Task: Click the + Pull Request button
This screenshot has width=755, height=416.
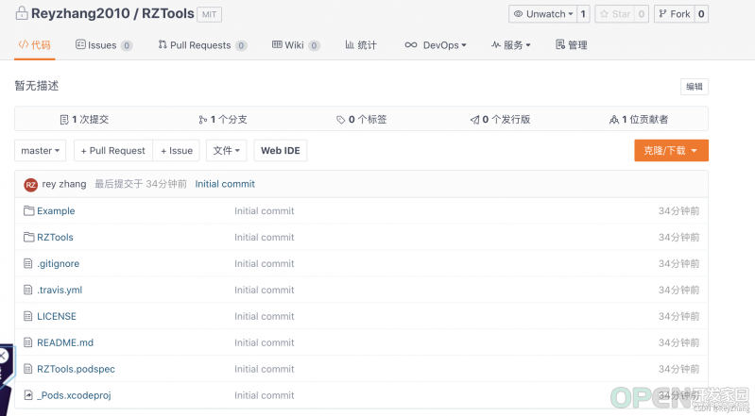Action: 113,151
